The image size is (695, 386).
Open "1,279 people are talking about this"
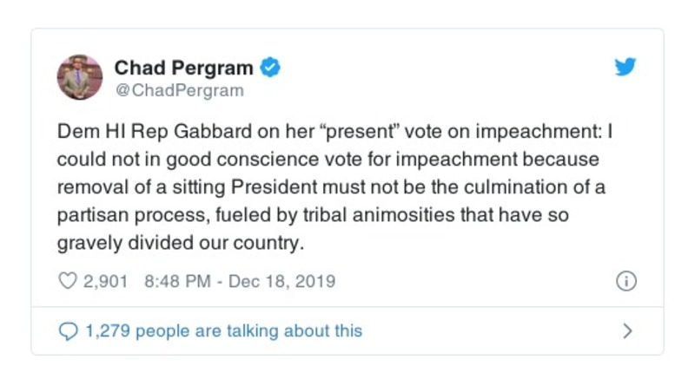pyautogui.click(x=222, y=330)
